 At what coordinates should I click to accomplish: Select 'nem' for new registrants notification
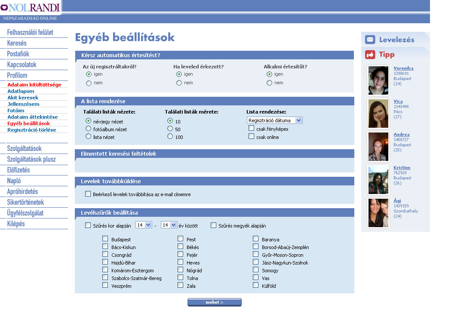click(89, 83)
